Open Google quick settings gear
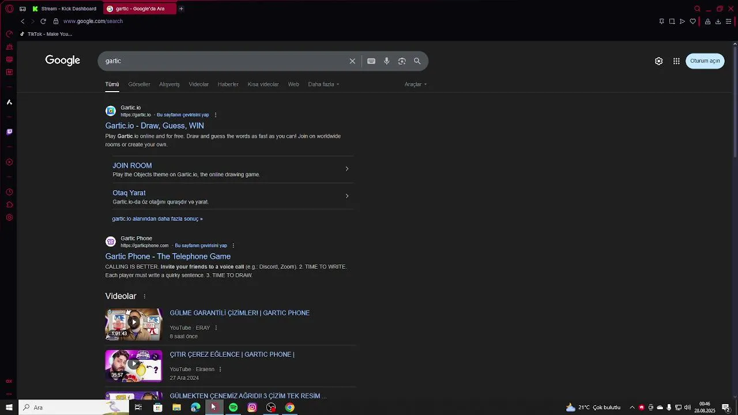This screenshot has height=415, width=738. (x=658, y=61)
